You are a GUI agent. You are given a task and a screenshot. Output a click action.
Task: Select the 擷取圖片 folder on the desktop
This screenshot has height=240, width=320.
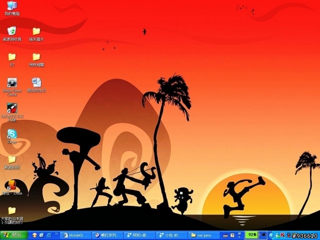[x=36, y=34]
